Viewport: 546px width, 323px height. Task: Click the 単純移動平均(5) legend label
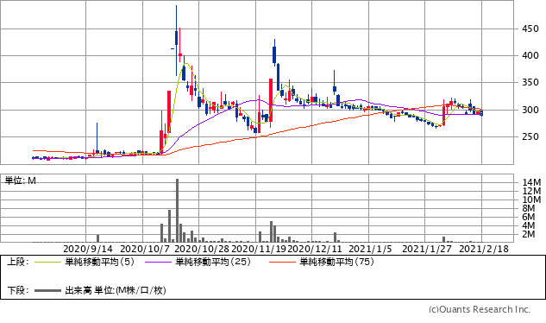point(99,262)
